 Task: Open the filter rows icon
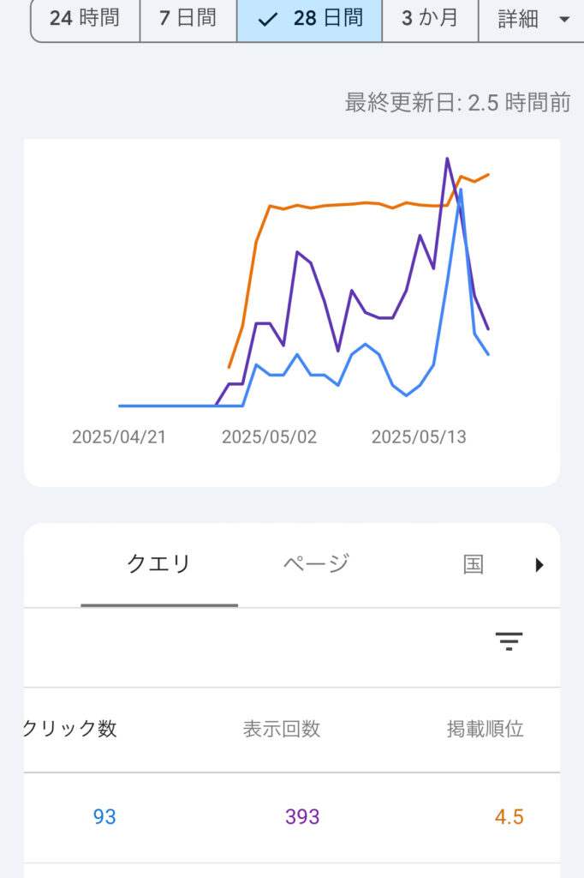pos(509,640)
